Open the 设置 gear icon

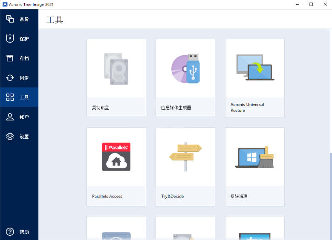pos(10,137)
